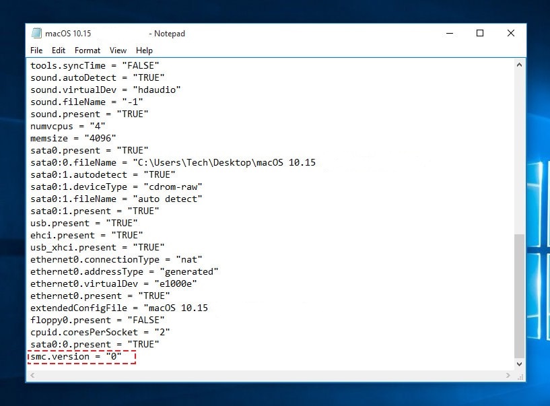Click the left arrow of the horizontal scrollbar
This screenshot has width=550, height=406.
coord(32,376)
